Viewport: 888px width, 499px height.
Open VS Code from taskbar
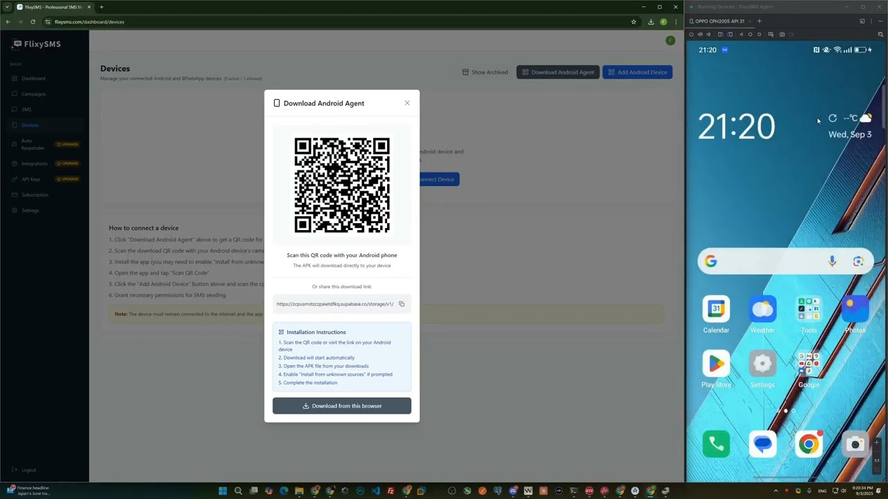(x=375, y=491)
